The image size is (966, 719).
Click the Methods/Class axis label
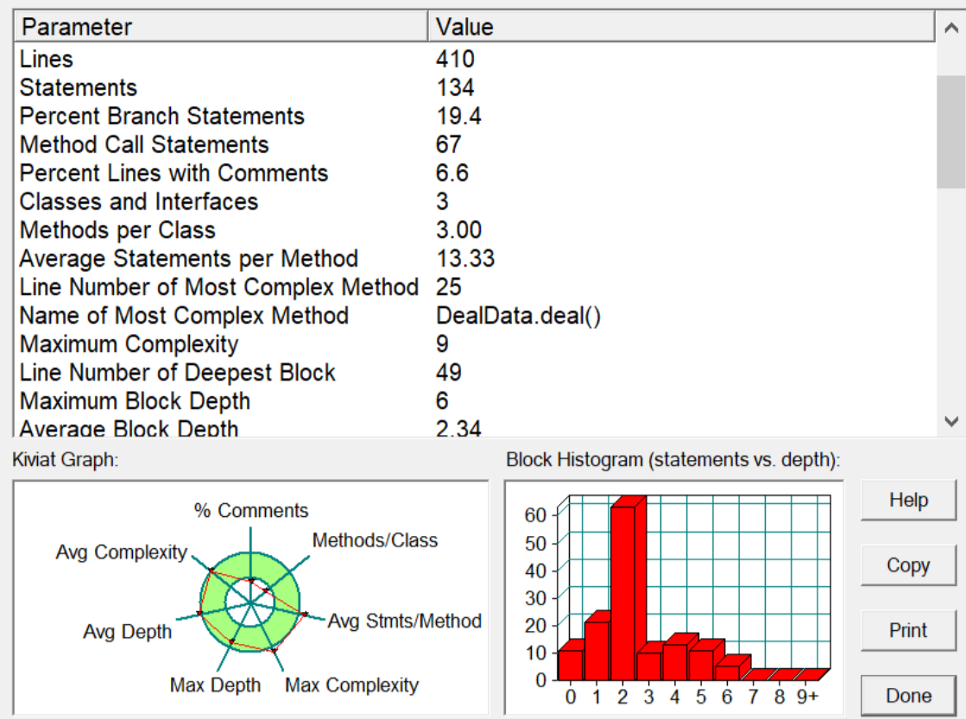(x=375, y=540)
